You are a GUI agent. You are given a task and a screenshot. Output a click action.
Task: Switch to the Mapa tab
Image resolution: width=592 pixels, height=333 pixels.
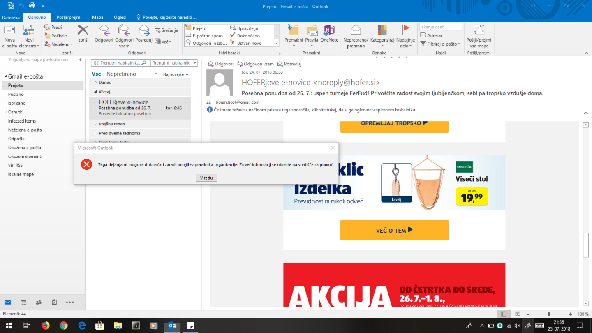[x=98, y=17]
